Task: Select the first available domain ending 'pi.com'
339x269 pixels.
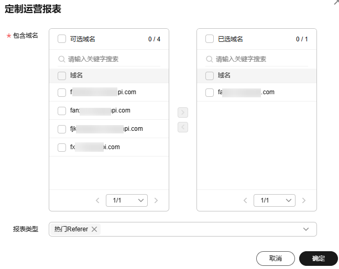Action: click(x=62, y=93)
